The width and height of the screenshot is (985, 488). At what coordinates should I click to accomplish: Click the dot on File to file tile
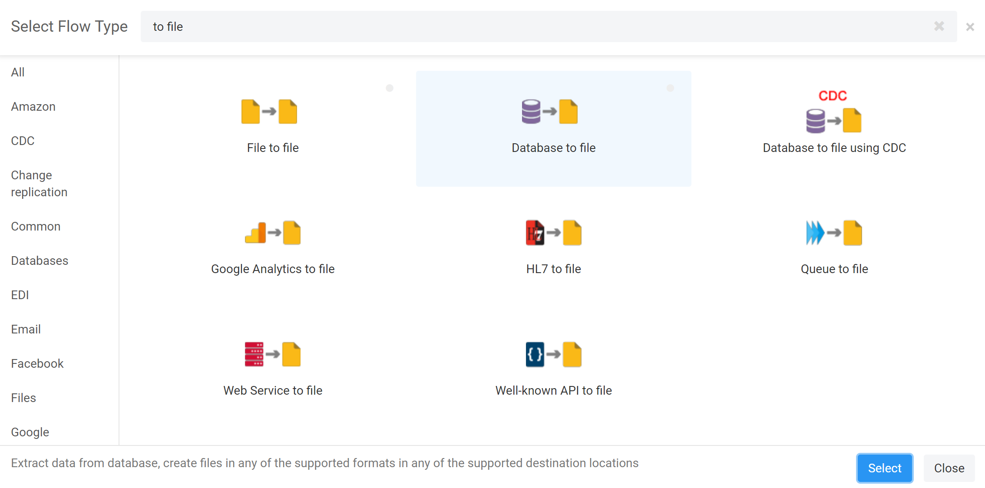click(390, 88)
